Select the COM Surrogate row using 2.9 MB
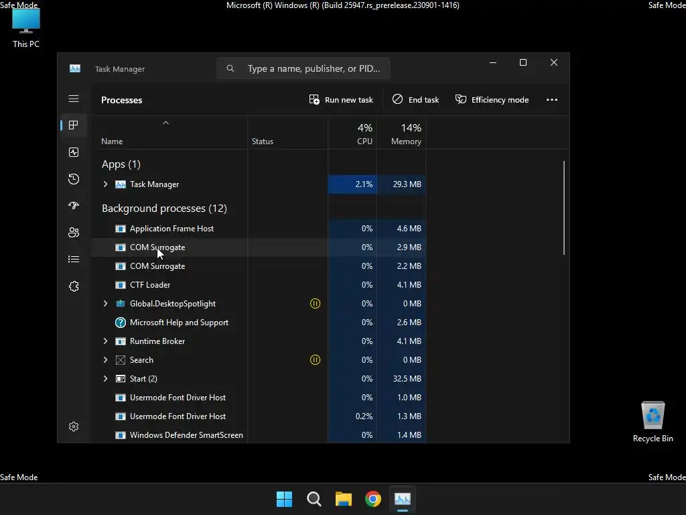This screenshot has width=686, height=515. coord(259,247)
